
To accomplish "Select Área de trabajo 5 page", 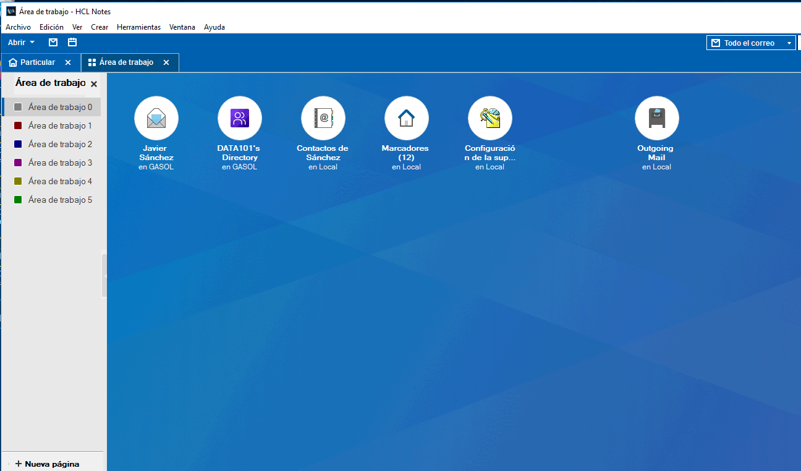I will pyautogui.click(x=53, y=200).
